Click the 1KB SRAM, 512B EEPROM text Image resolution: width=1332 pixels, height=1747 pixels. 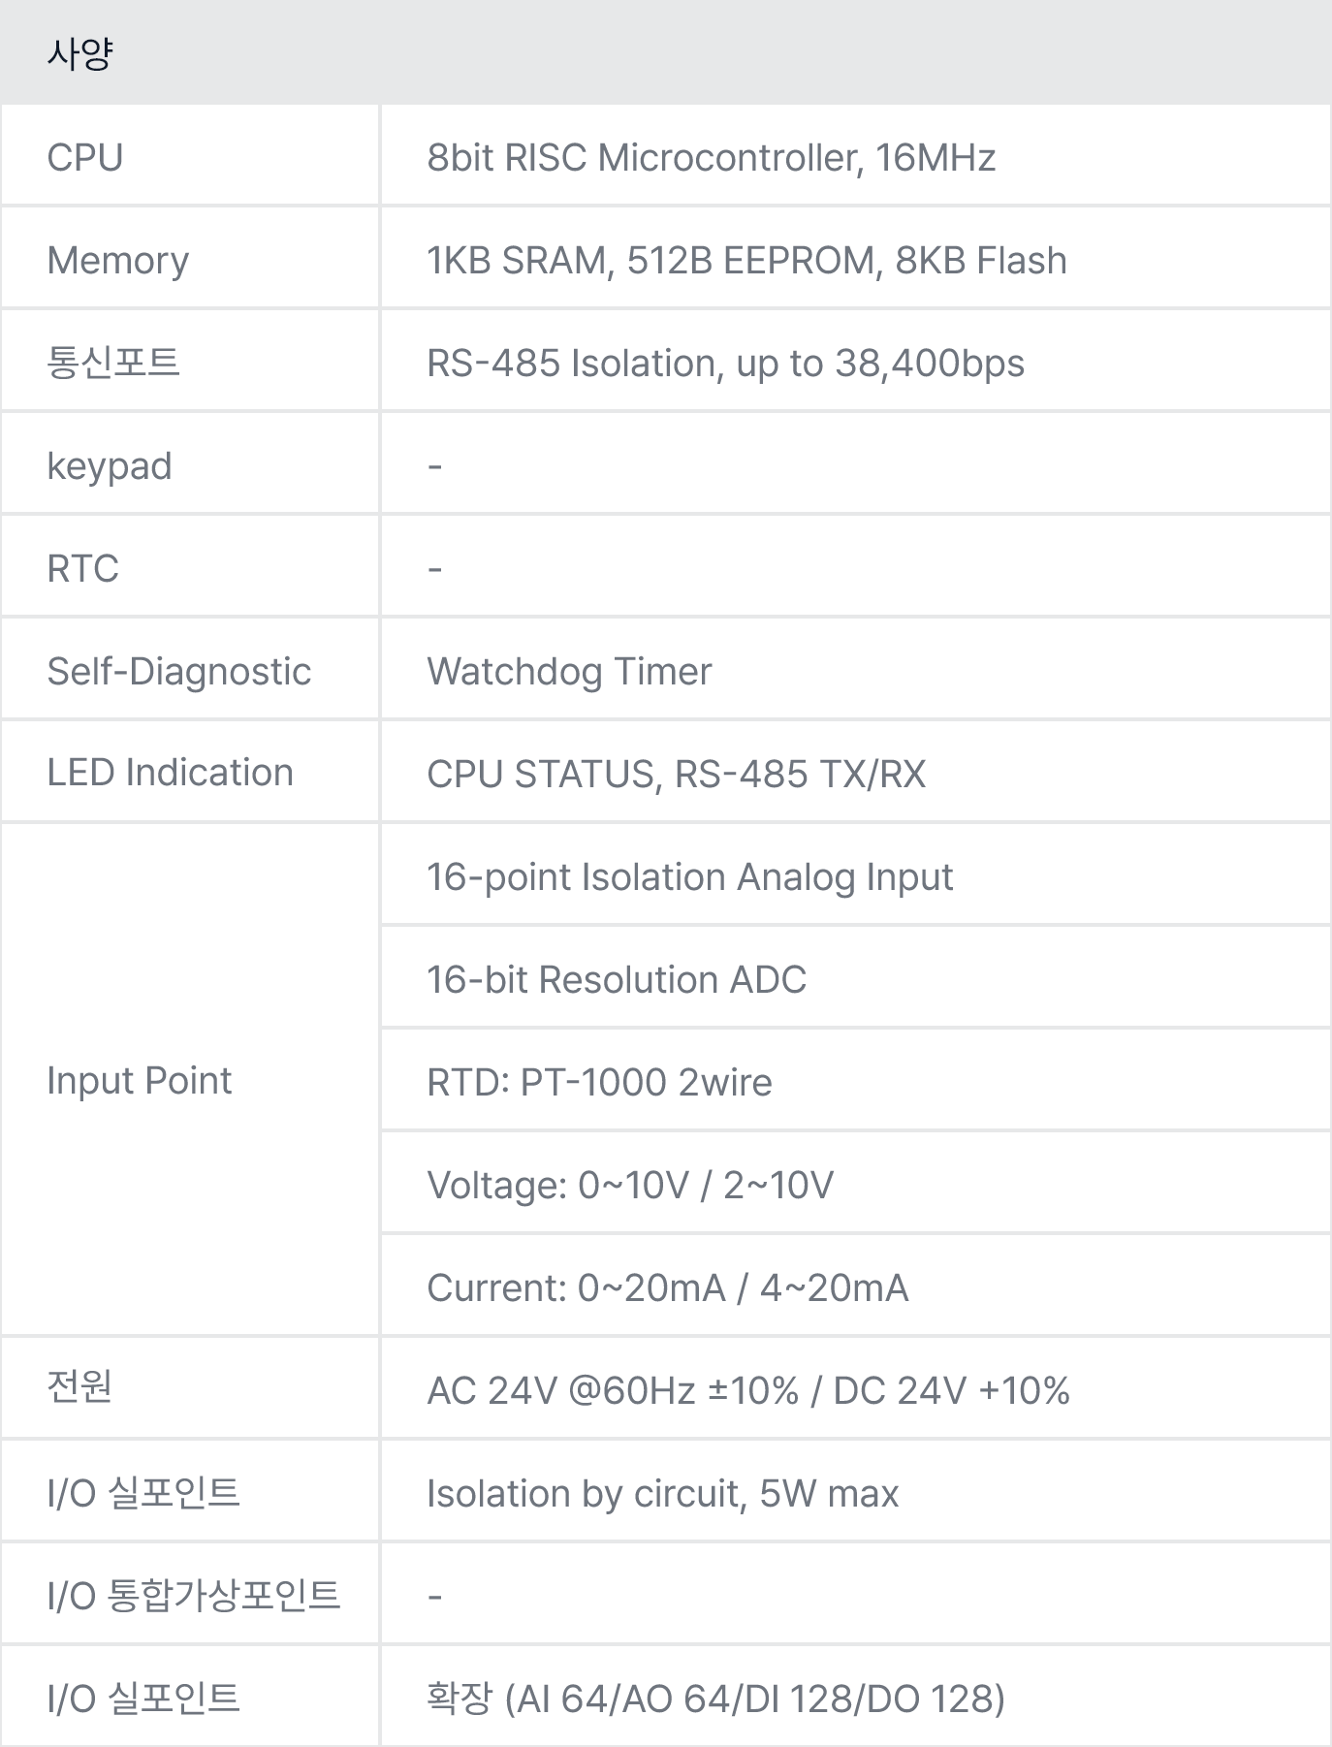coord(655,260)
